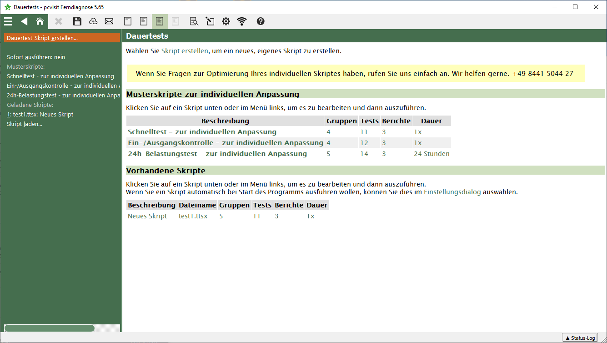Open the hamburger main menu
The height and width of the screenshot is (343, 607).
[8, 21]
